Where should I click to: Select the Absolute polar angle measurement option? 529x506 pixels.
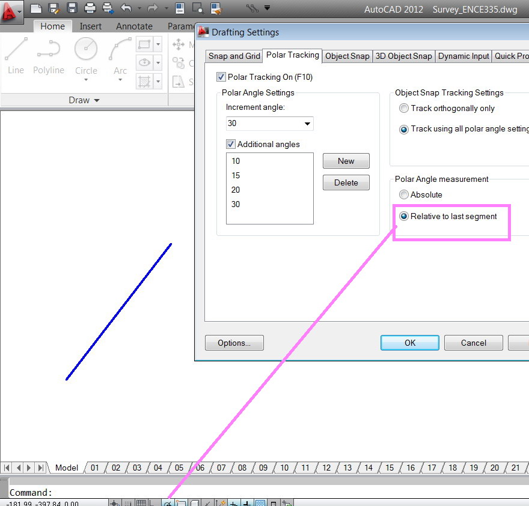tap(403, 194)
